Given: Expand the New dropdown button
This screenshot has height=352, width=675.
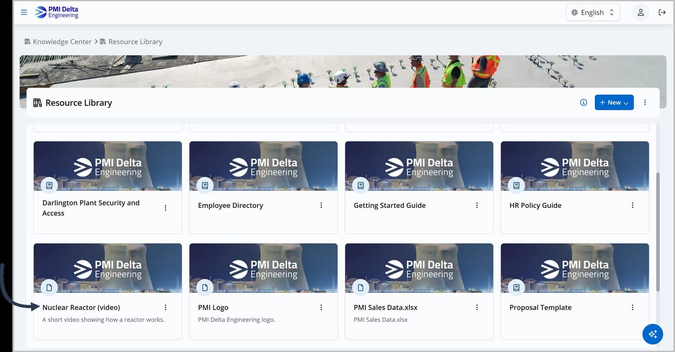Looking at the screenshot, I should click(614, 102).
